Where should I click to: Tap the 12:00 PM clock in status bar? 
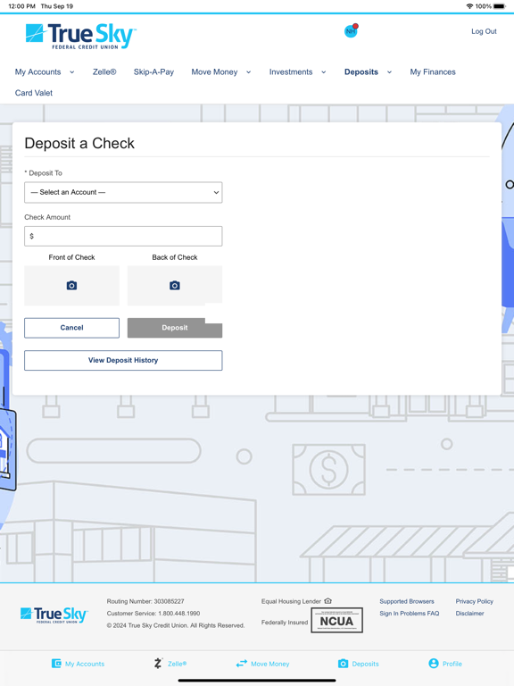point(21,6)
